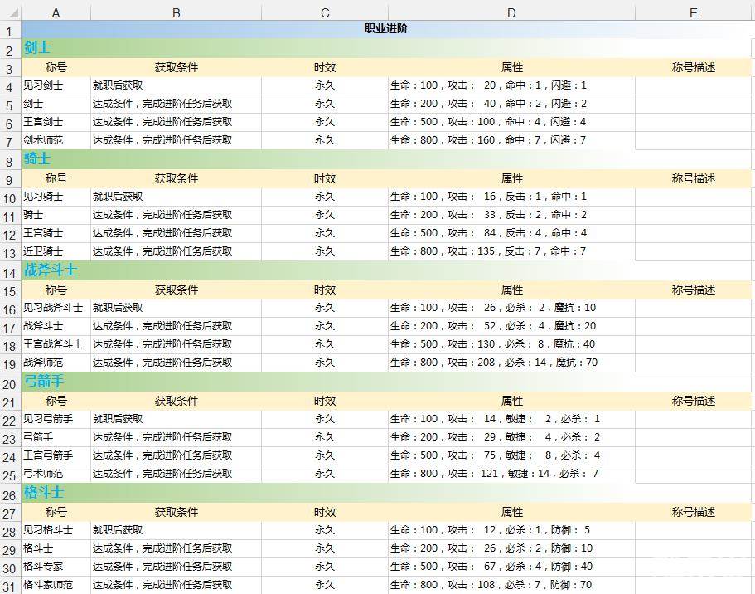755x594 pixels.
Task: Select the column B header
Action: click(x=176, y=12)
